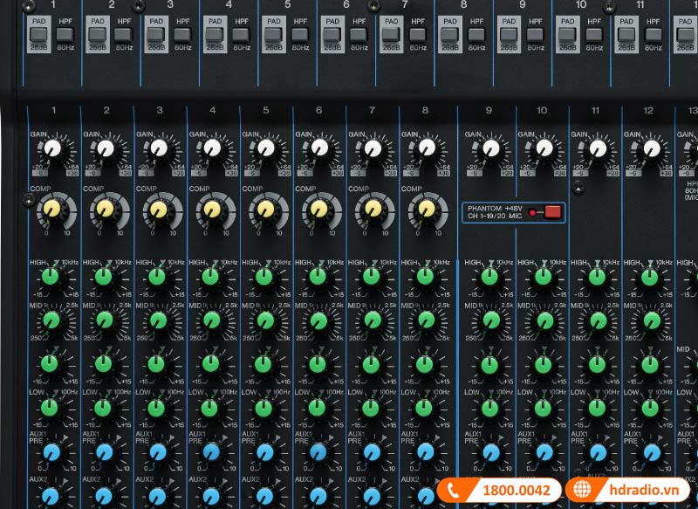Toggle the PAD switch on channel 1
This screenshot has width=698, height=509.
pos(37,33)
